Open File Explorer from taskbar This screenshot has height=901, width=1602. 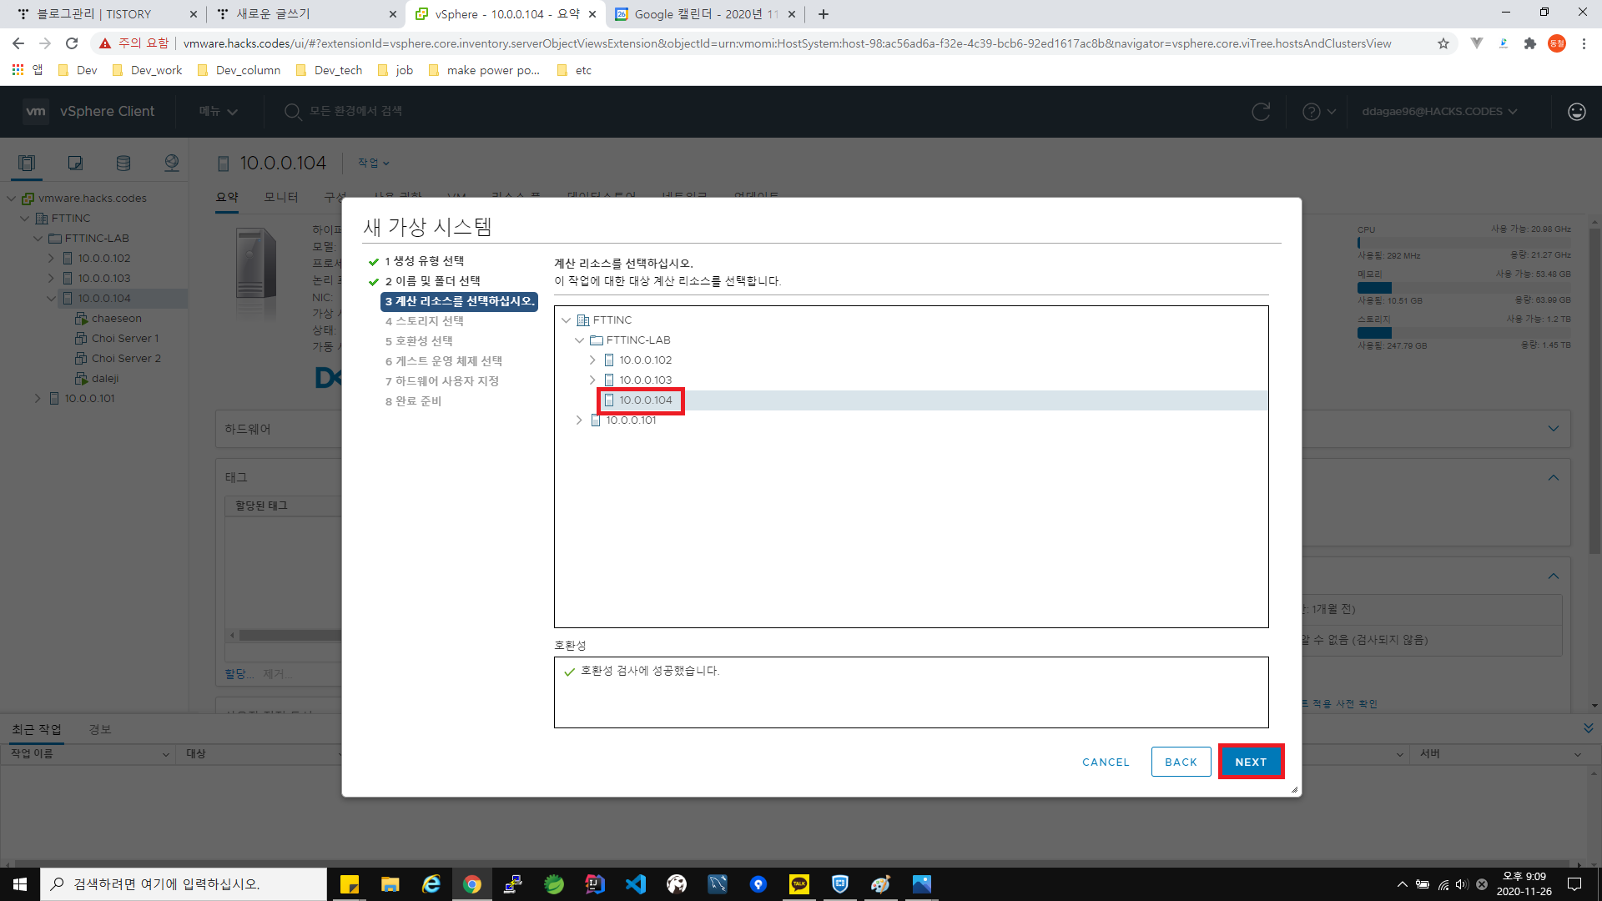click(390, 884)
